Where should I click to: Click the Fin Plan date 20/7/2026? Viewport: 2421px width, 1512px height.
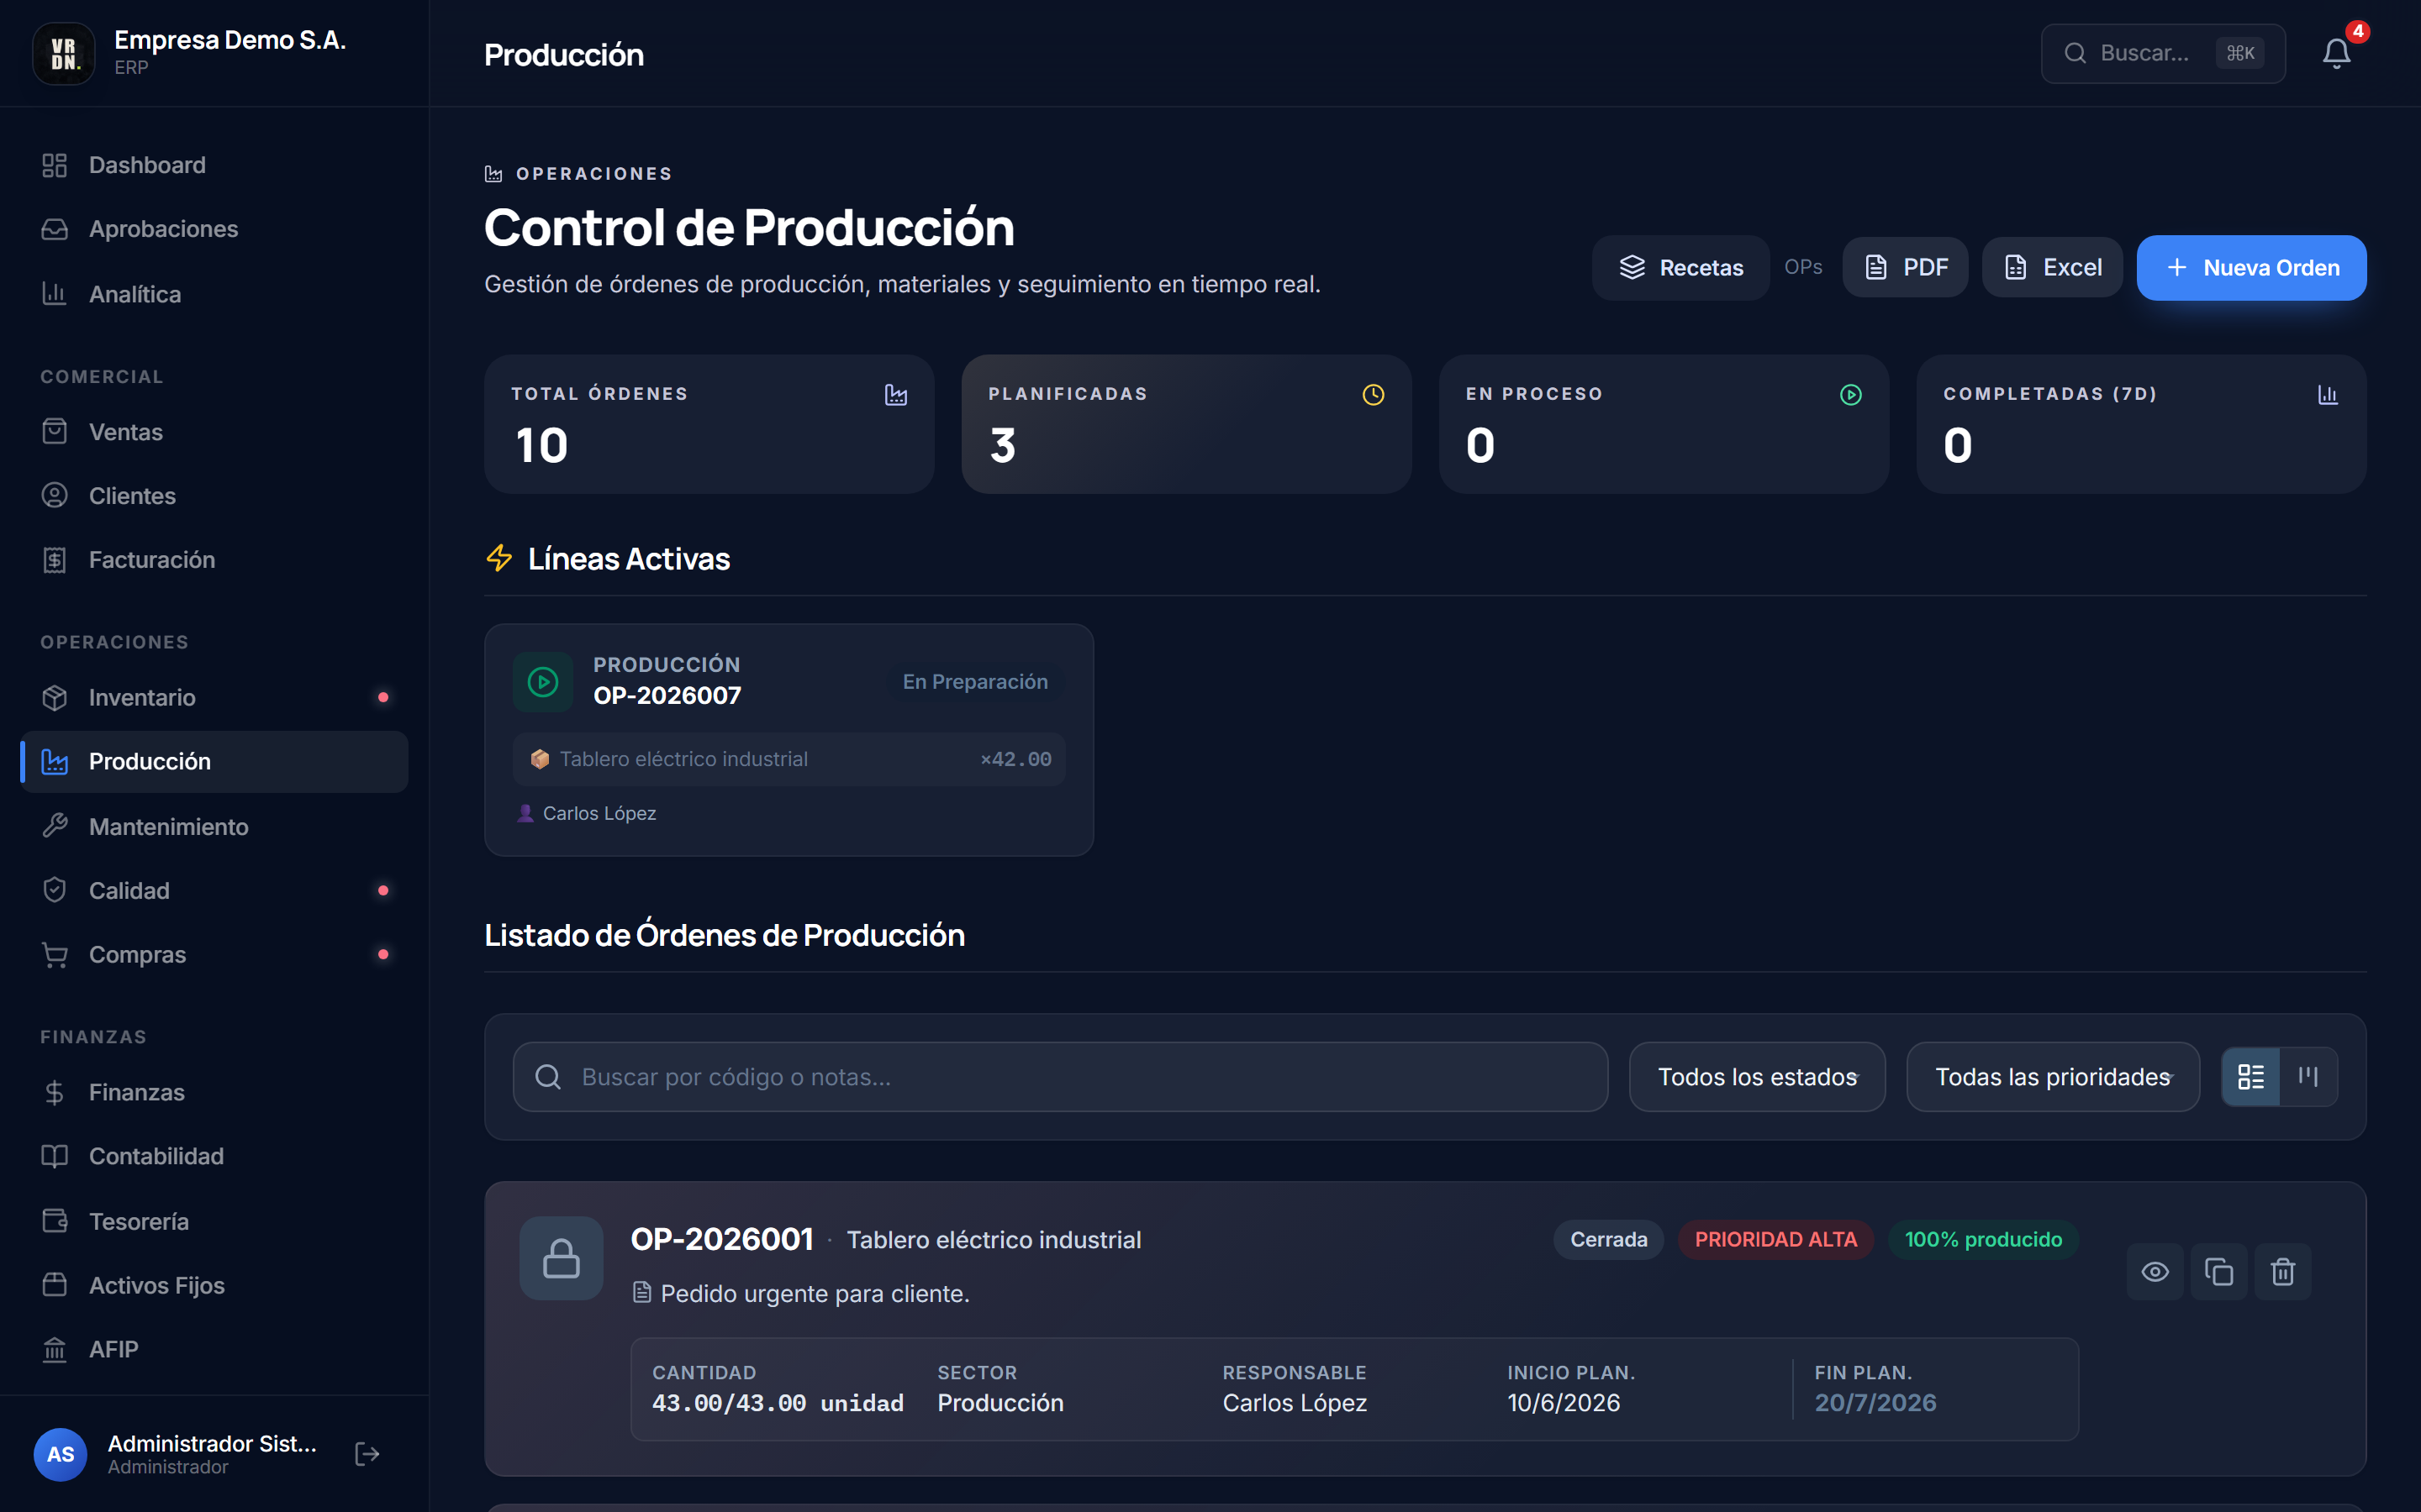coord(1875,1403)
